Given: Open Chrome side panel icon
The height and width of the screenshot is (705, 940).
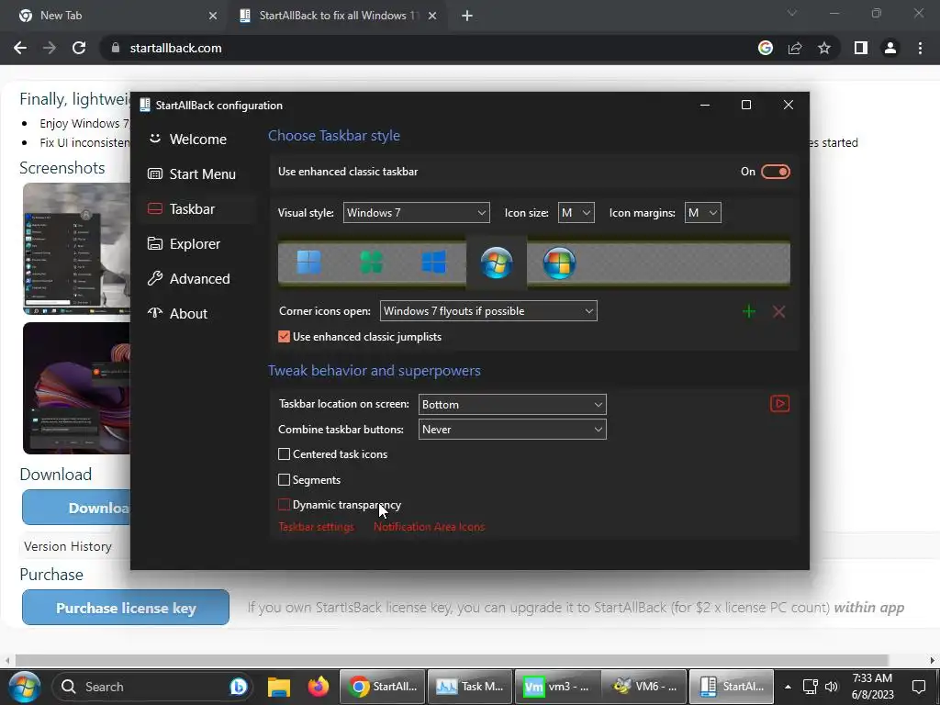Looking at the screenshot, I should tap(861, 48).
